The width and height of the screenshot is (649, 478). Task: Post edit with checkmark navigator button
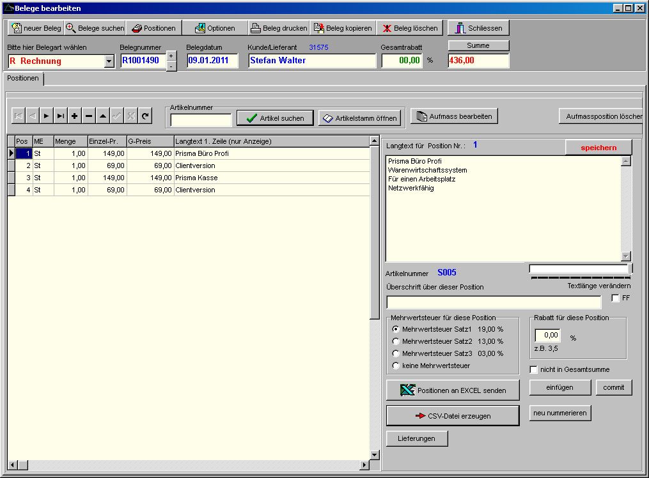click(117, 116)
